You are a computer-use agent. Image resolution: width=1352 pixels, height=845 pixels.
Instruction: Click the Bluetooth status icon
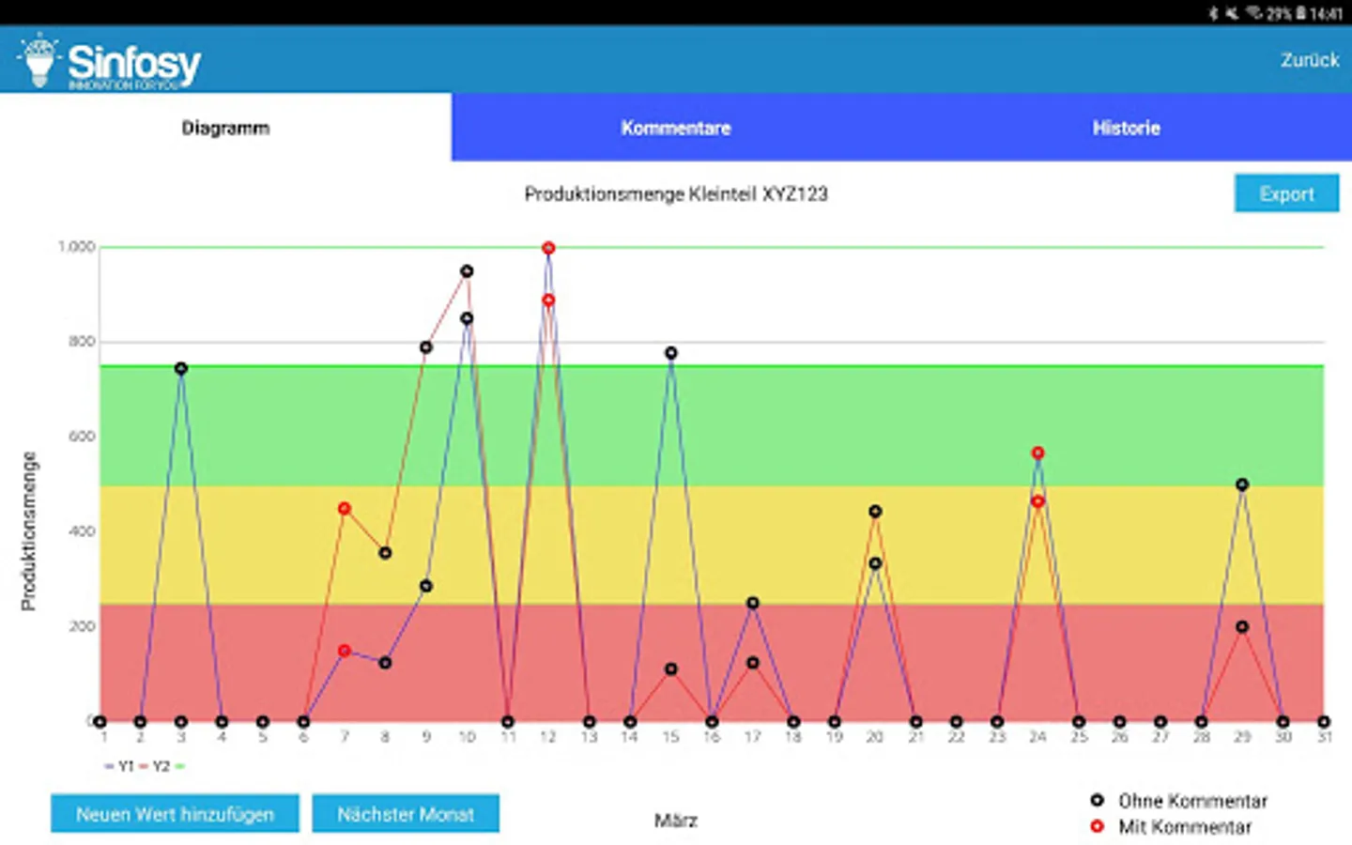coord(1213,13)
